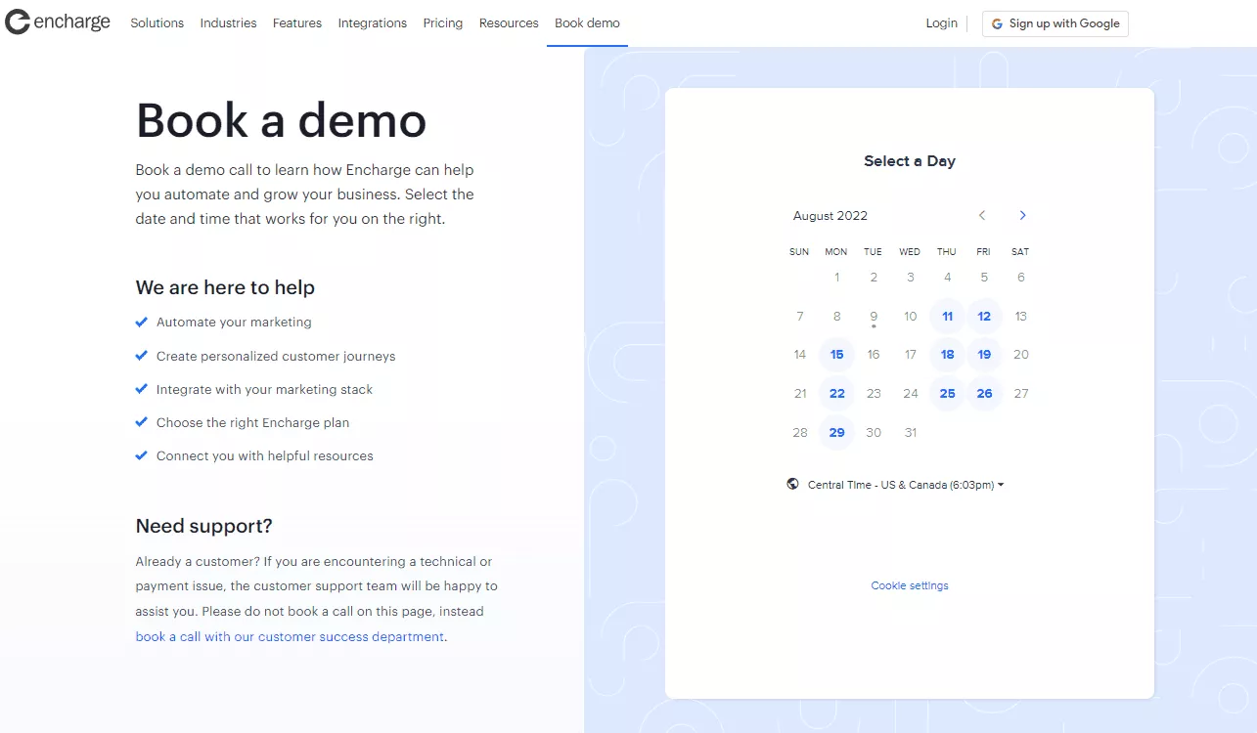1257x733 pixels.
Task: Open the Resources menu
Action: tap(509, 23)
